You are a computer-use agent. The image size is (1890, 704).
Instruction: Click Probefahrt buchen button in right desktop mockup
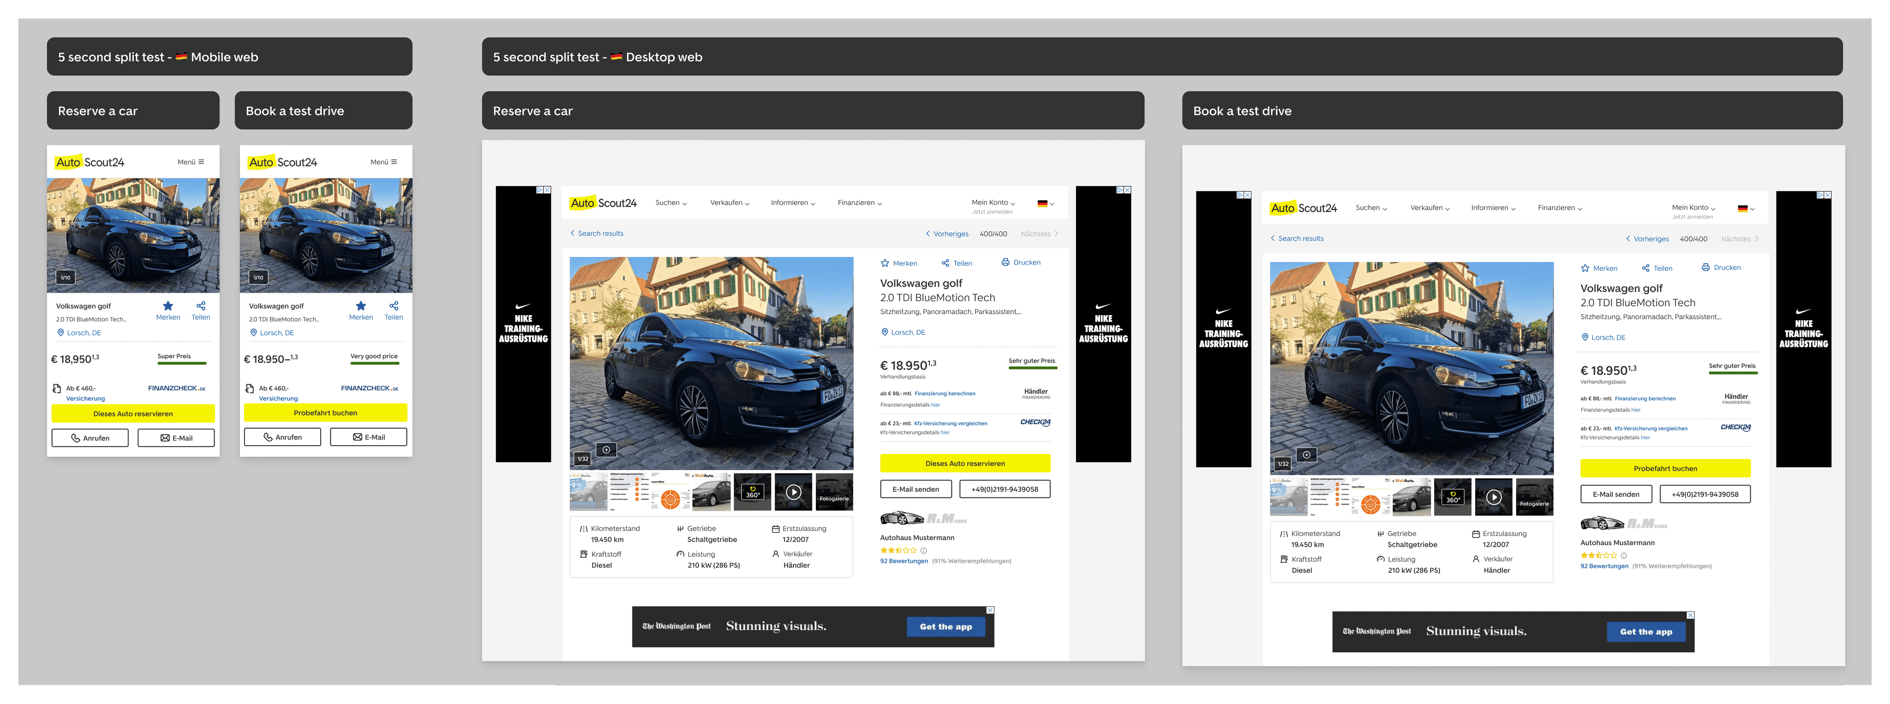point(1665,469)
